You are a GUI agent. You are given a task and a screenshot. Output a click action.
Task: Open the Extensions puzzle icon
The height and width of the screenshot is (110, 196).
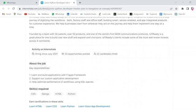point(183,9)
